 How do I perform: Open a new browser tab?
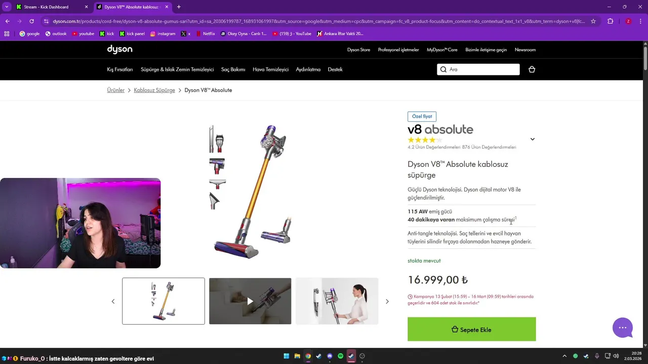click(x=179, y=7)
